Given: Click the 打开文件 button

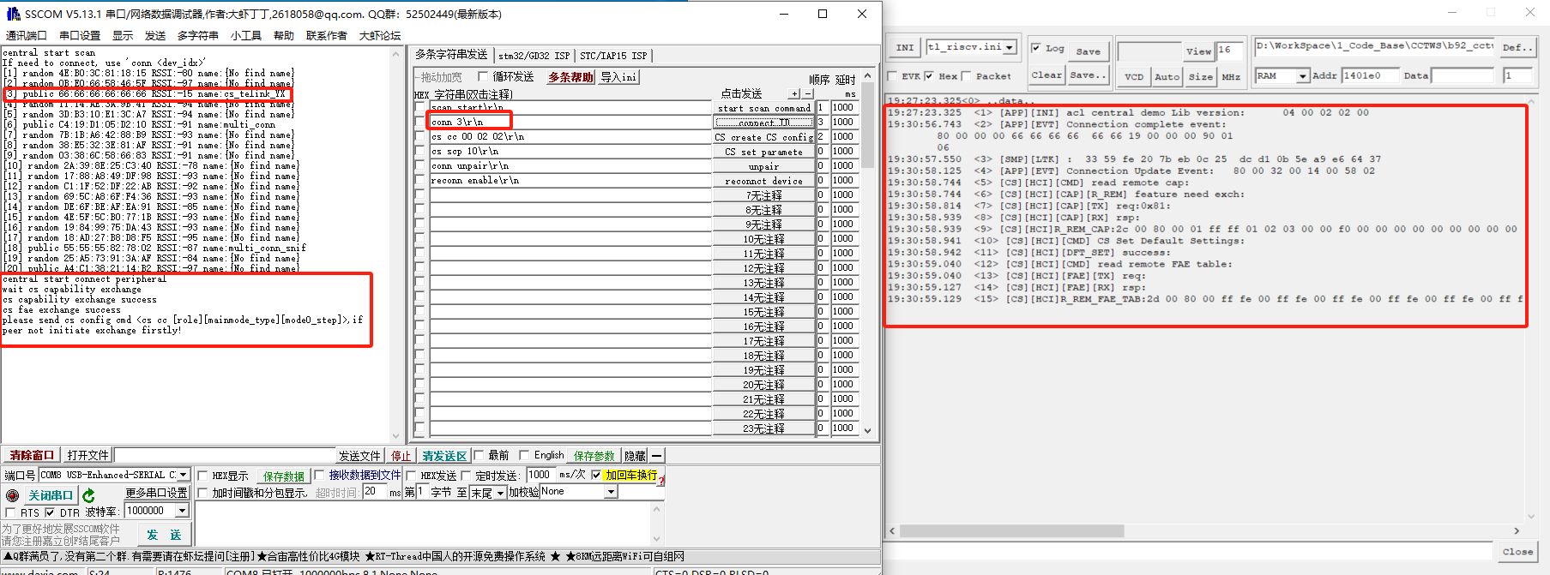Looking at the screenshot, I should point(87,455).
